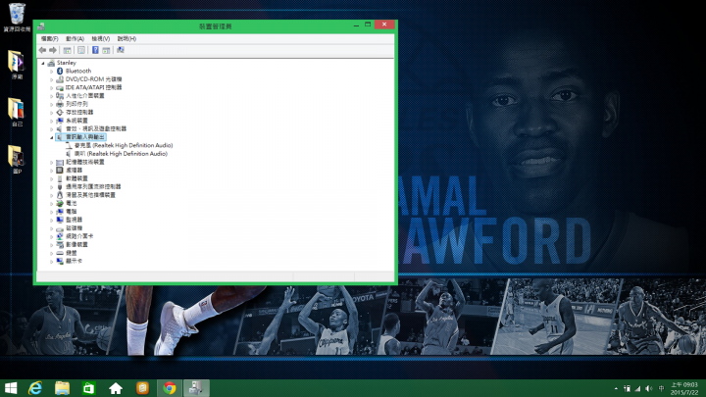Click the IDE ATA/ATAPI controller icon
706x397 pixels.
(x=60, y=88)
